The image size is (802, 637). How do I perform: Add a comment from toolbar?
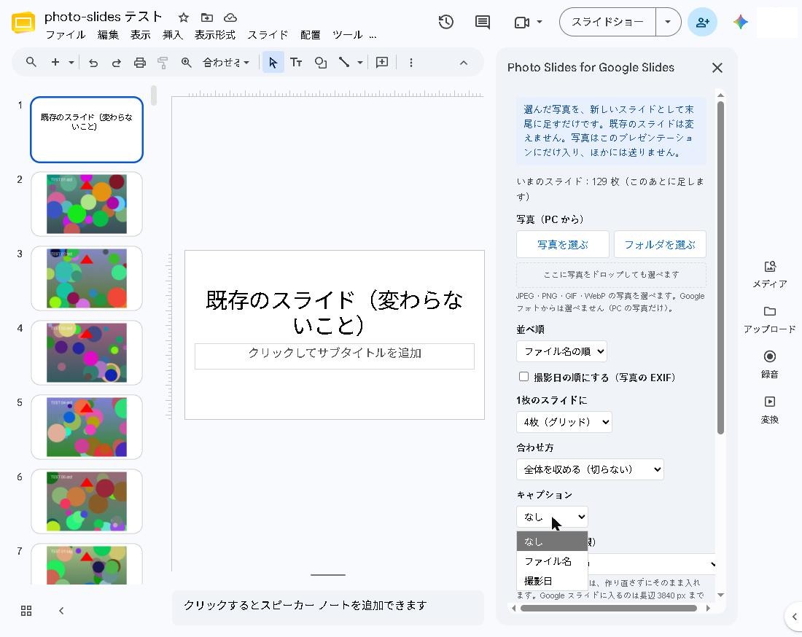pyautogui.click(x=382, y=63)
